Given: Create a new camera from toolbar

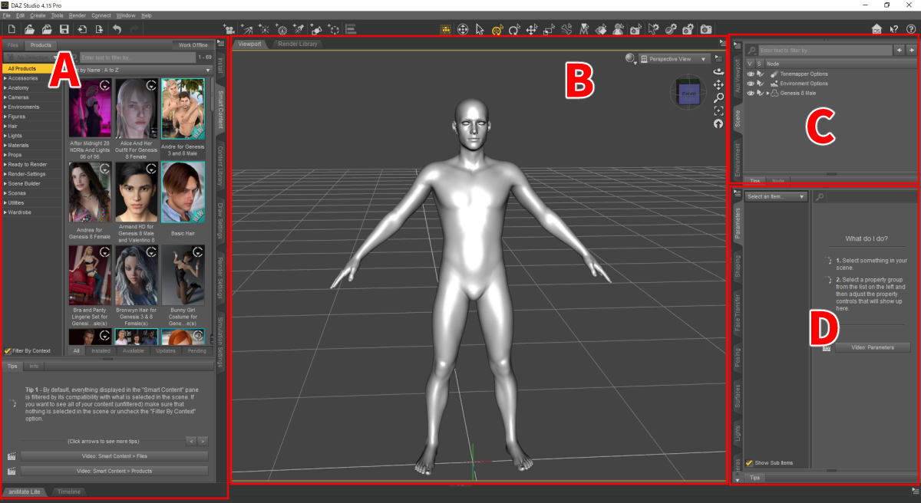Looking at the screenshot, I should (229, 29).
